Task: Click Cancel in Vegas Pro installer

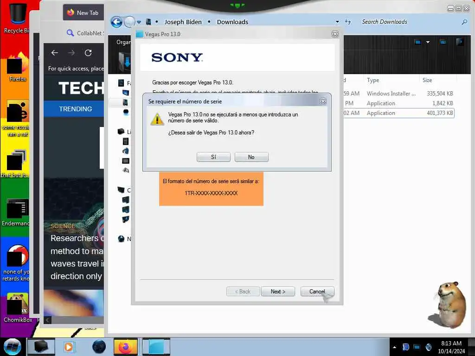Action: click(317, 291)
